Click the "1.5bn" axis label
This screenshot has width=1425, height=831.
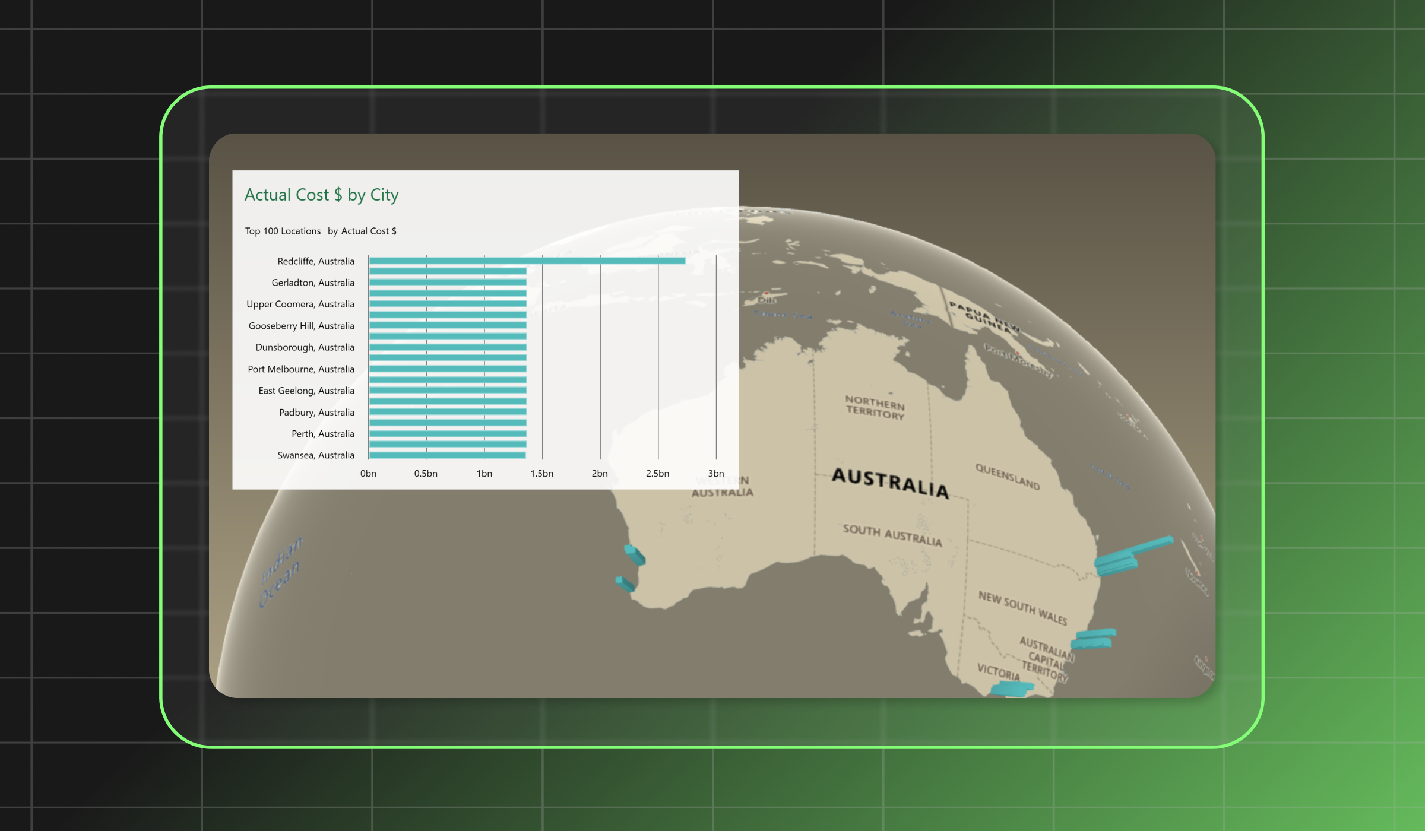pyautogui.click(x=542, y=474)
